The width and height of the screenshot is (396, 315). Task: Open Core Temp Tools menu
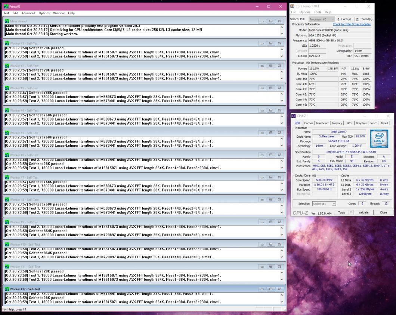pyautogui.click(x=318, y=12)
